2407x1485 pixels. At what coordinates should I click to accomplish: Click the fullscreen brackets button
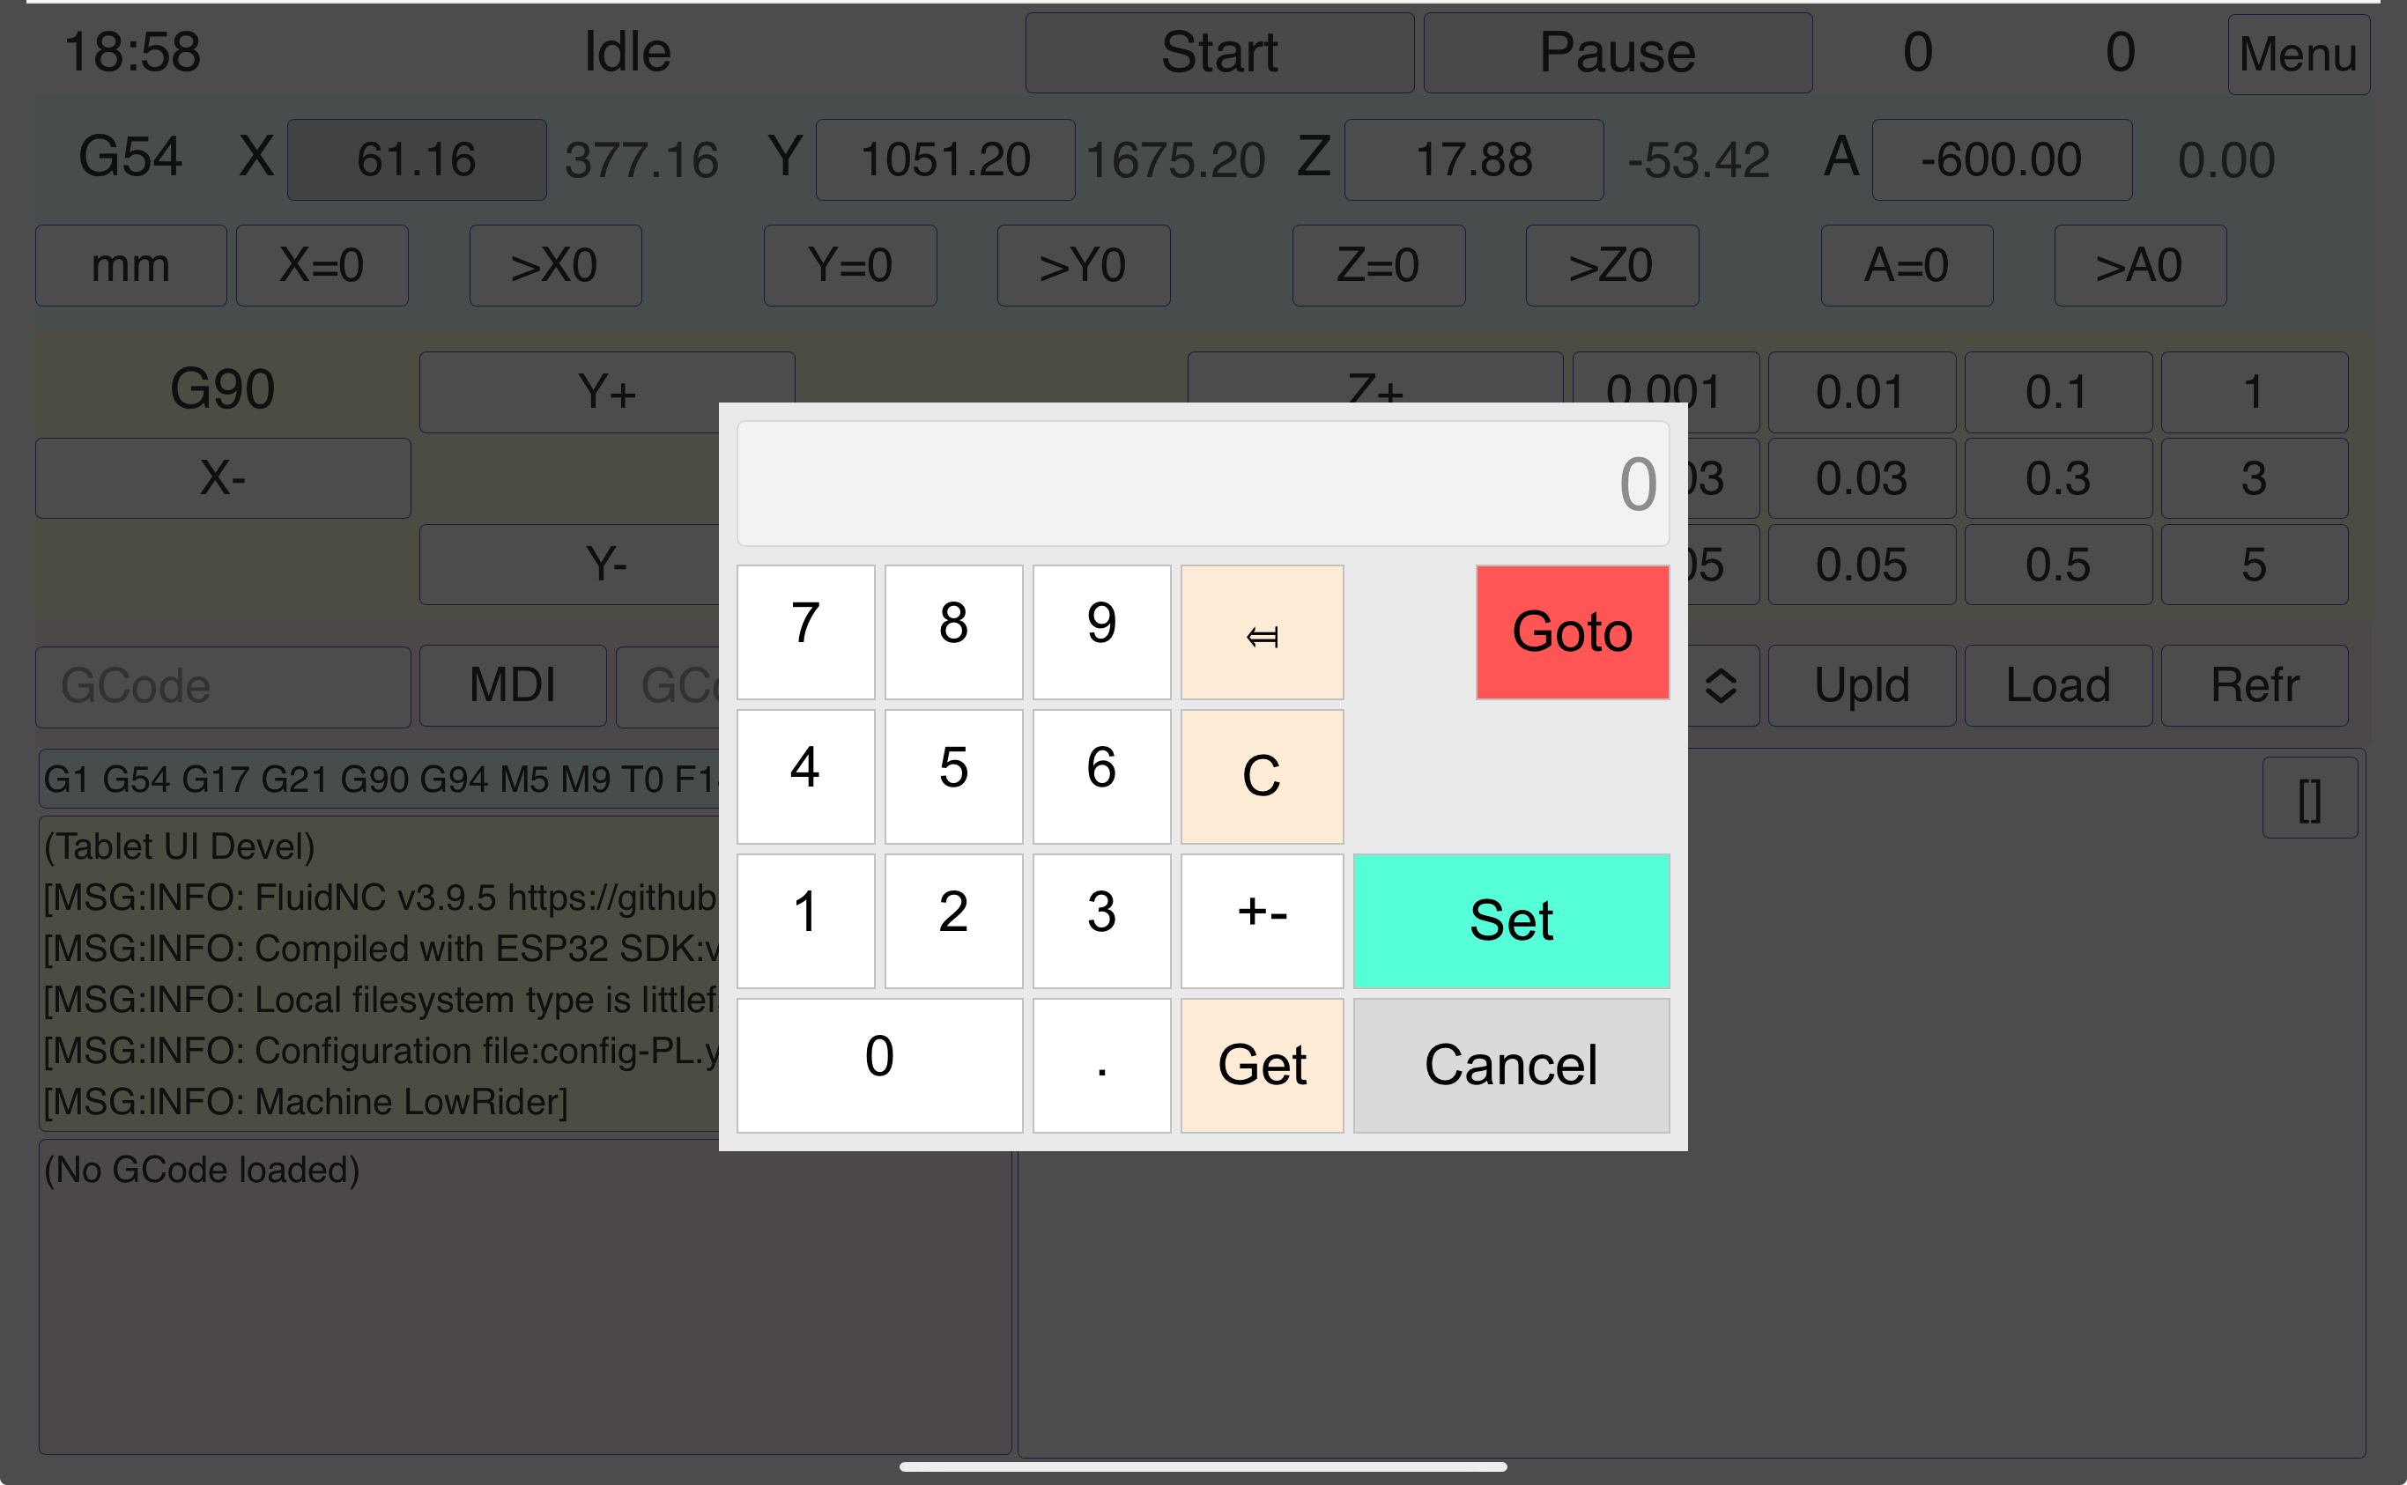(x=2308, y=797)
